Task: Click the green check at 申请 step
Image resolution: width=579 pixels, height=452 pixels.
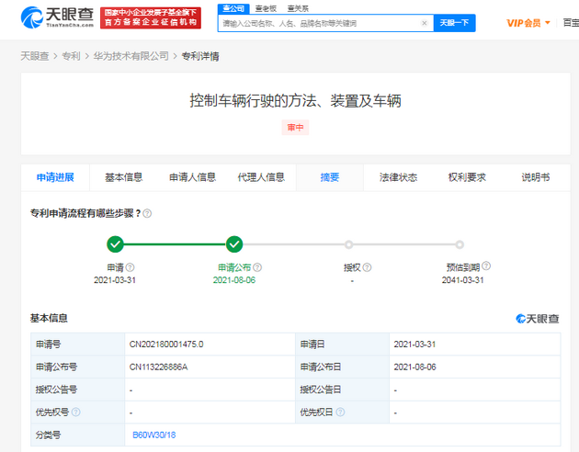Action: [115, 244]
